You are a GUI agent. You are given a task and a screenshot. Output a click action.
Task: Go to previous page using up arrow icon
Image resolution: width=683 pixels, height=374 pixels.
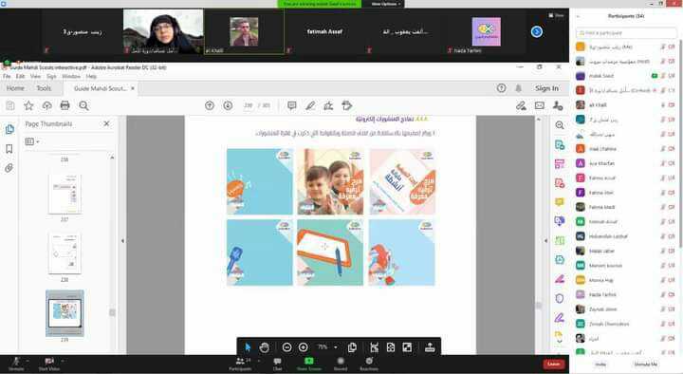(210, 105)
